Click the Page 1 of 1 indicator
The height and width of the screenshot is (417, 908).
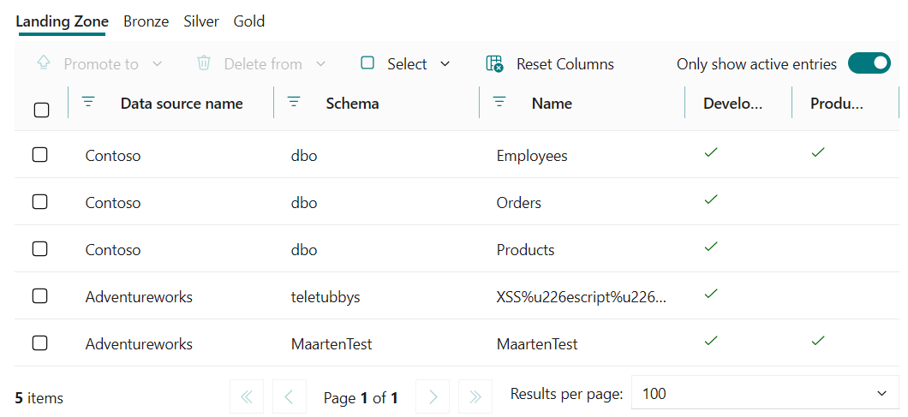[361, 398]
